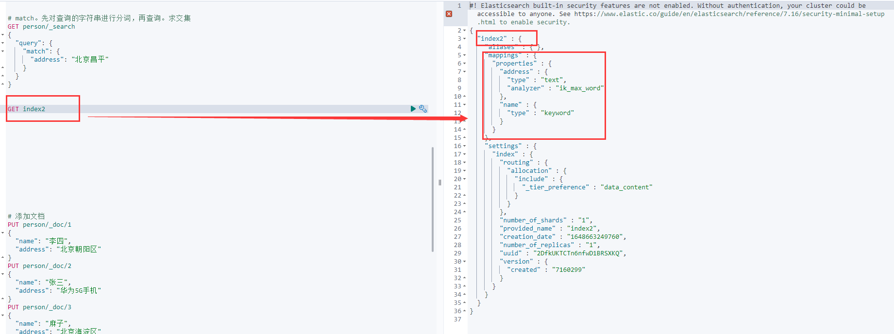
Task: Click the "address": "华为5G手机" line
Action: pos(58,290)
